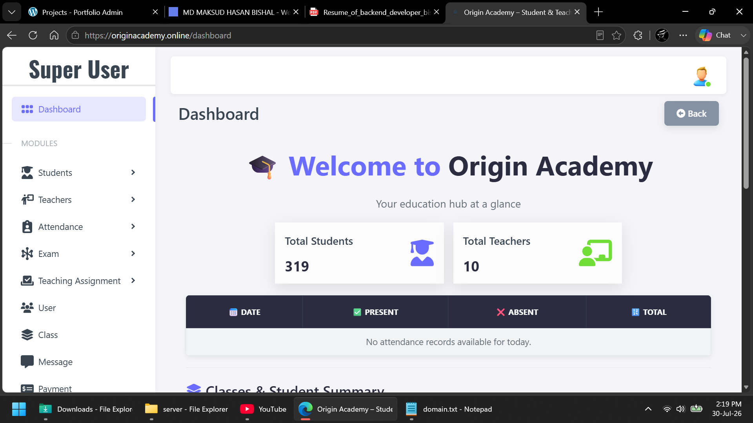
Task: Open the Copilot Chat button
Action: pyautogui.click(x=715, y=35)
